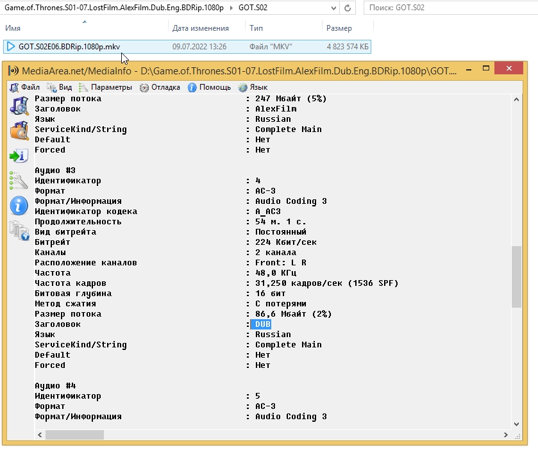The height and width of the screenshot is (457, 538).
Task: Click the Open Folder icon in sidebar
Action: coord(19,131)
